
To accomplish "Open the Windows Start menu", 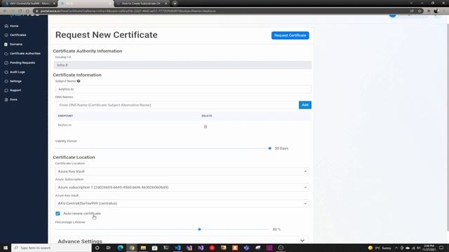I will click(x=6, y=248).
